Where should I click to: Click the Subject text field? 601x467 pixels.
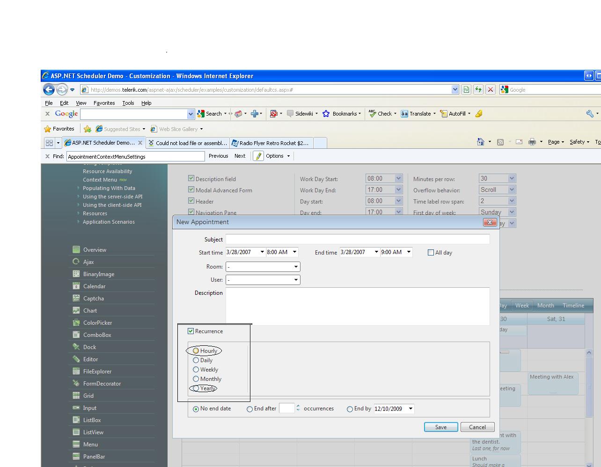point(358,239)
